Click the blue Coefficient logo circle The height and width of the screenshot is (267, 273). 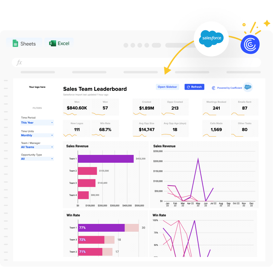(250, 44)
